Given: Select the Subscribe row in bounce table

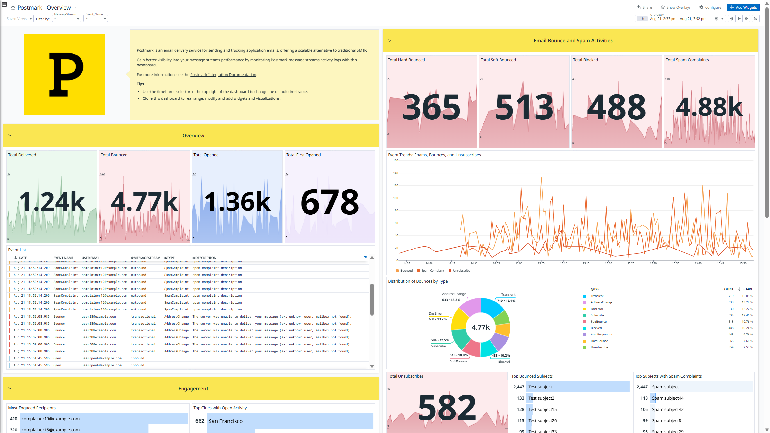Looking at the screenshot, I should 667,315.
